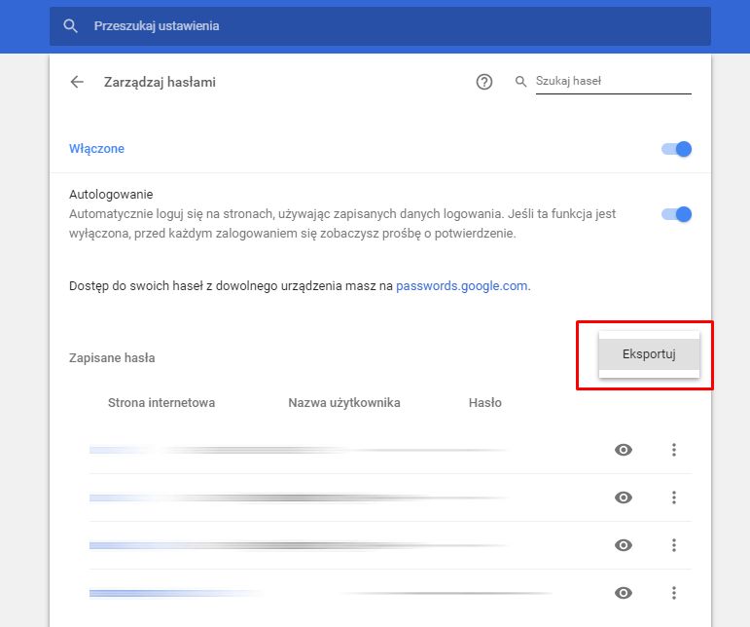Click the Autologowanie heading text
This screenshot has height=627, width=750.
click(x=111, y=195)
